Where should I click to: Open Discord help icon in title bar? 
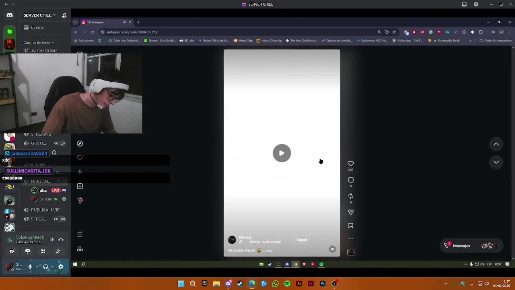click(x=476, y=4)
